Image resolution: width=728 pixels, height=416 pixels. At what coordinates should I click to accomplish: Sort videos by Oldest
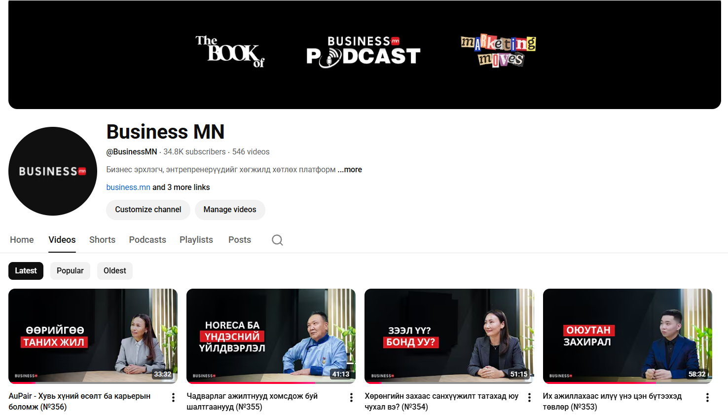(x=114, y=271)
